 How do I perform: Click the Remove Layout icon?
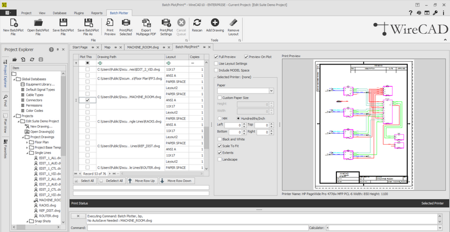pyautogui.click(x=233, y=23)
